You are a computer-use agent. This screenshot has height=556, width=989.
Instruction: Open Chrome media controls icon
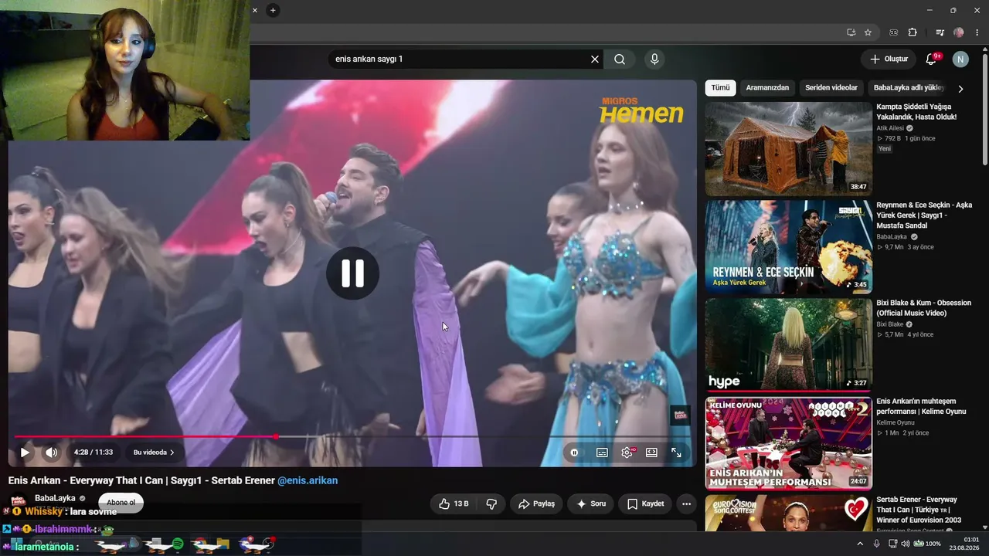[940, 32]
